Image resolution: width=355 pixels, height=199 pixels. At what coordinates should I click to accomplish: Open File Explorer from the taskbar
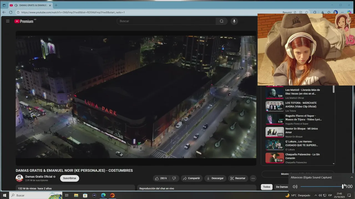point(76,195)
